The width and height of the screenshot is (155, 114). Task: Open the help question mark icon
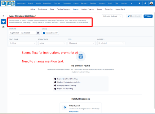145,3
